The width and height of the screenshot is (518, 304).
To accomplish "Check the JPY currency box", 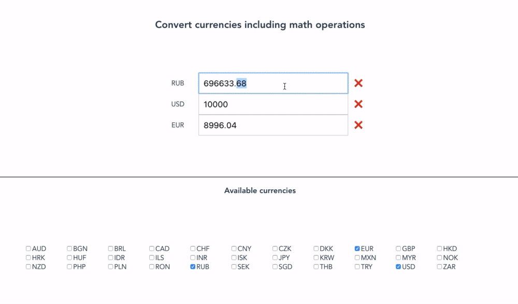I will pyautogui.click(x=275, y=257).
